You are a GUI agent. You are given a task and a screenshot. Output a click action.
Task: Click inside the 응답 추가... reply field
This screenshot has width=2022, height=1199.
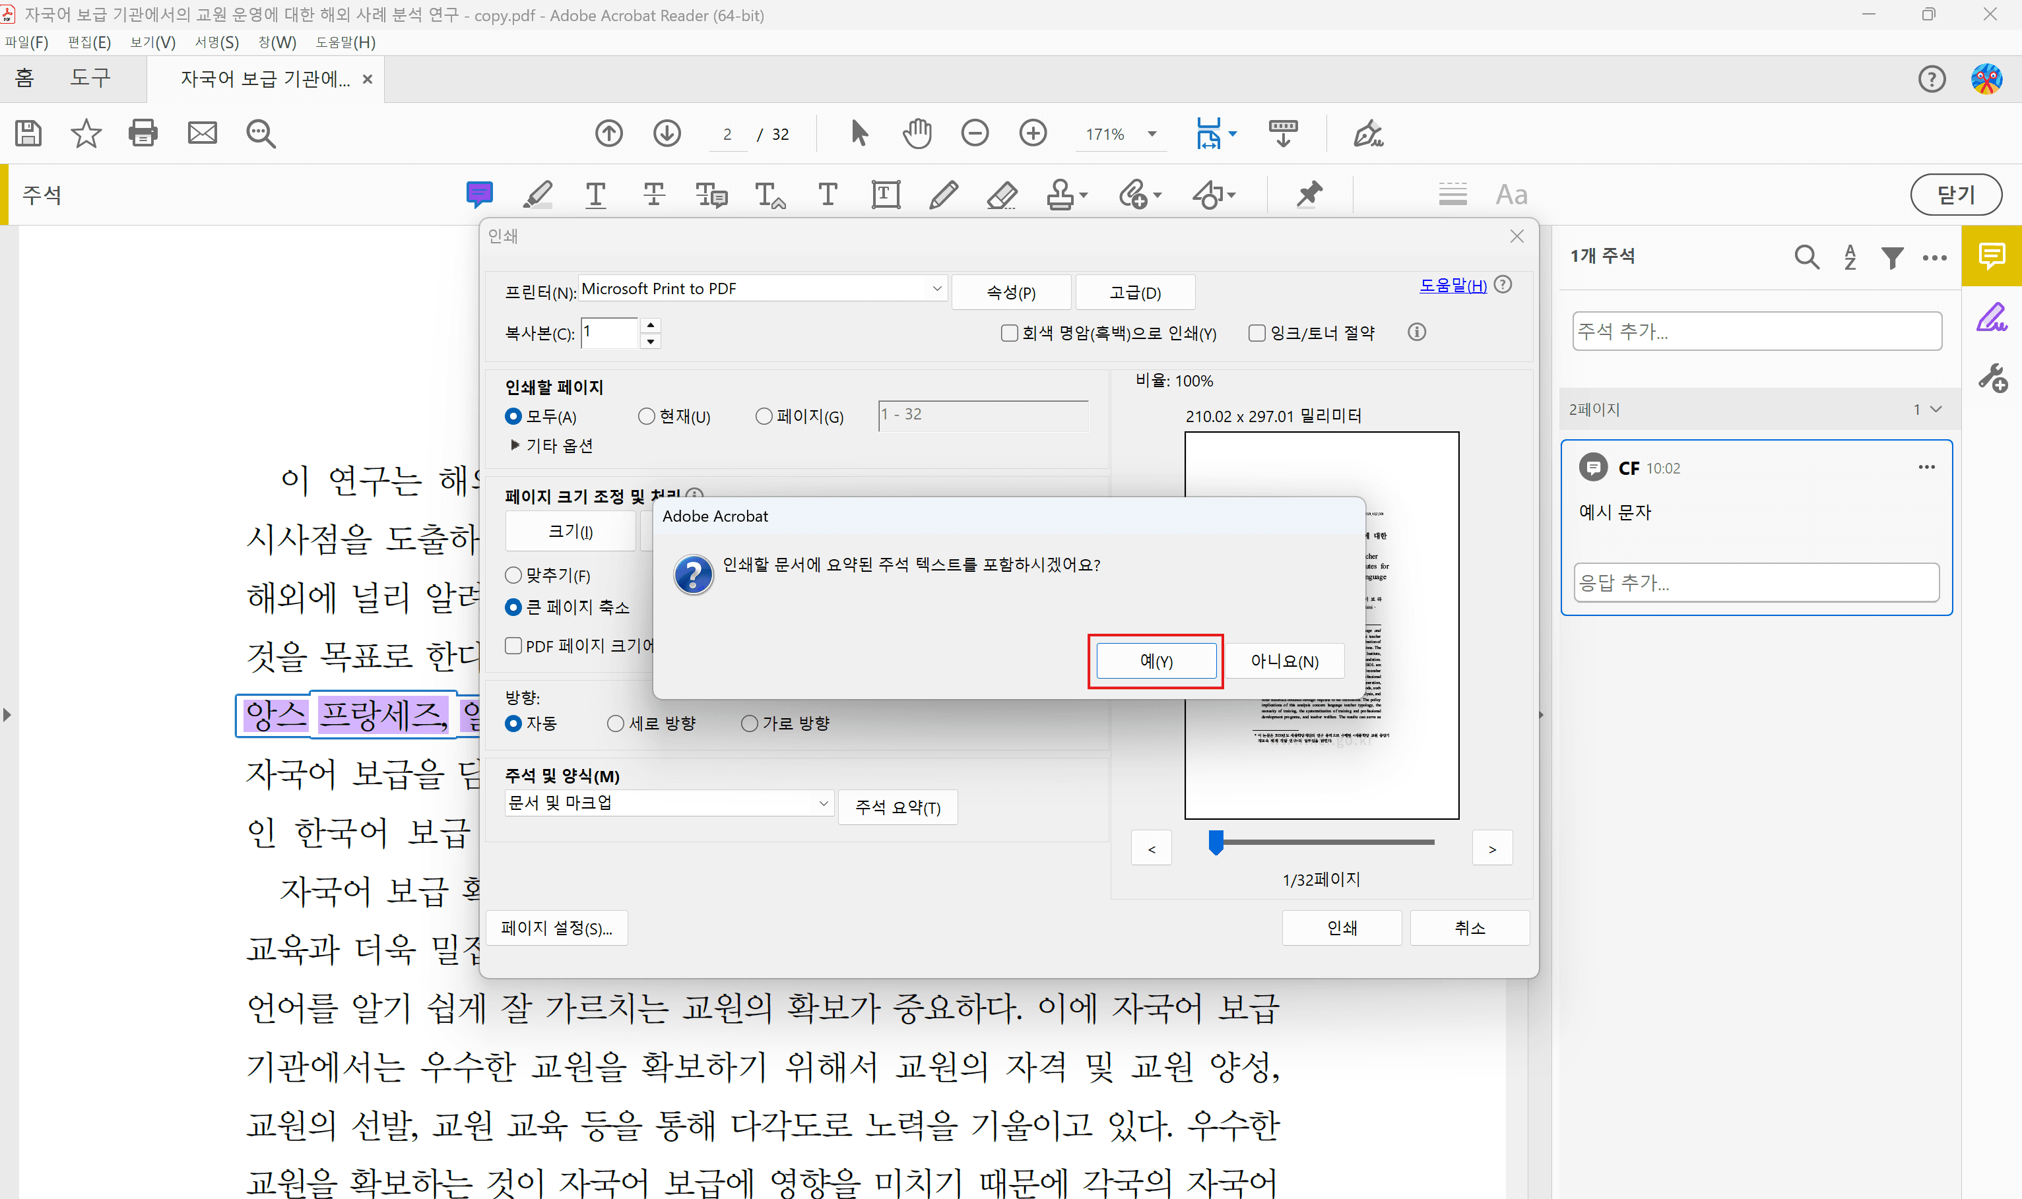1757,582
